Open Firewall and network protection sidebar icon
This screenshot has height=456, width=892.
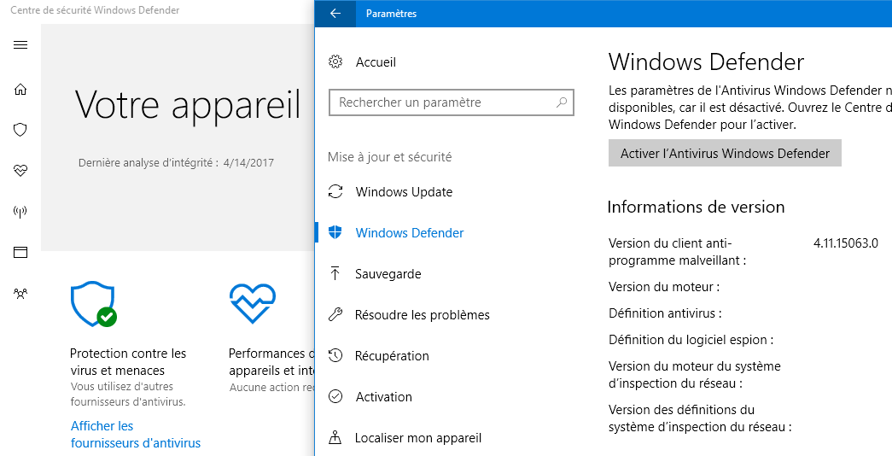(20, 212)
